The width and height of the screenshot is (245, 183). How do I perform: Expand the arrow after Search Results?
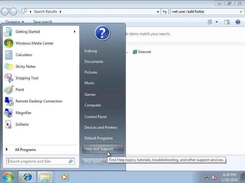point(60,12)
